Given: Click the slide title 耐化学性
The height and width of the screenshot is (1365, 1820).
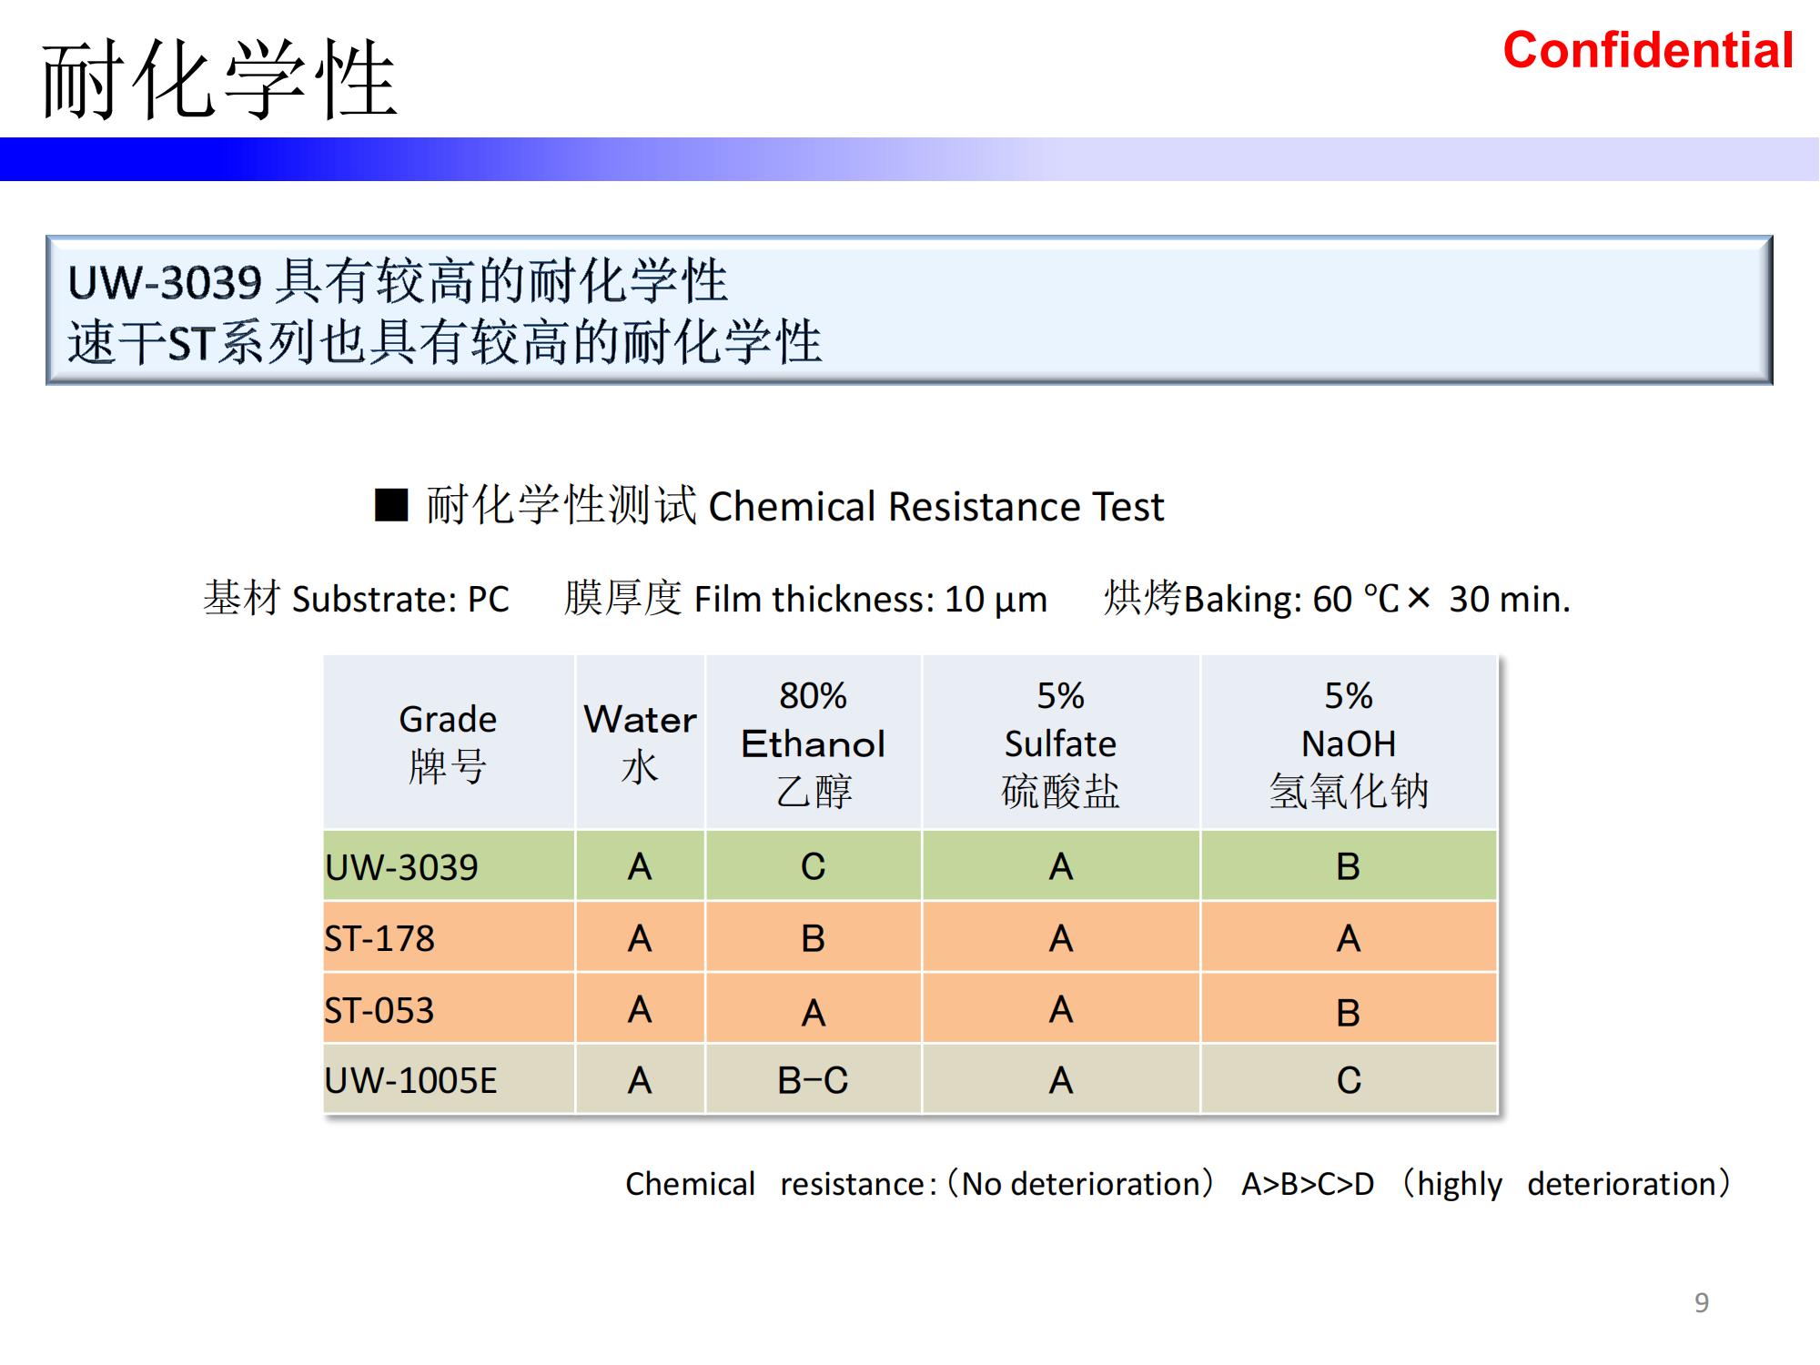Looking at the screenshot, I should 219,80.
